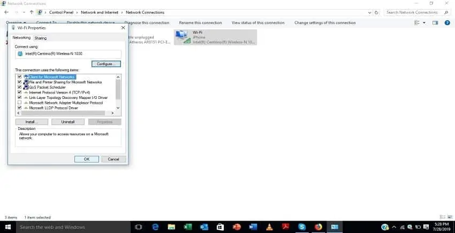Image resolution: width=455 pixels, height=233 pixels.
Task: Open Skype from the taskbar
Action: tap(302, 227)
